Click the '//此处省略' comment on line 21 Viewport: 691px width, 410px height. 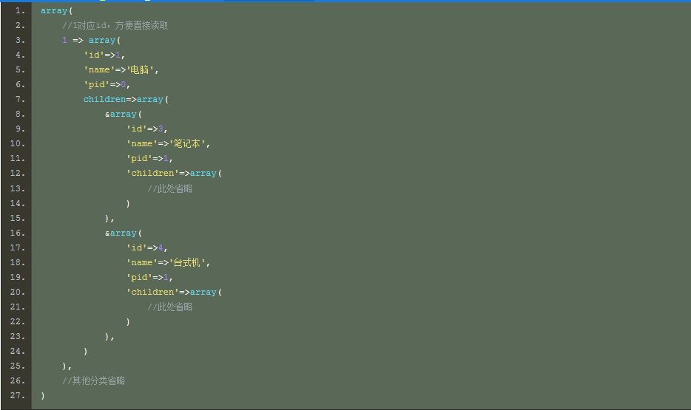169,307
